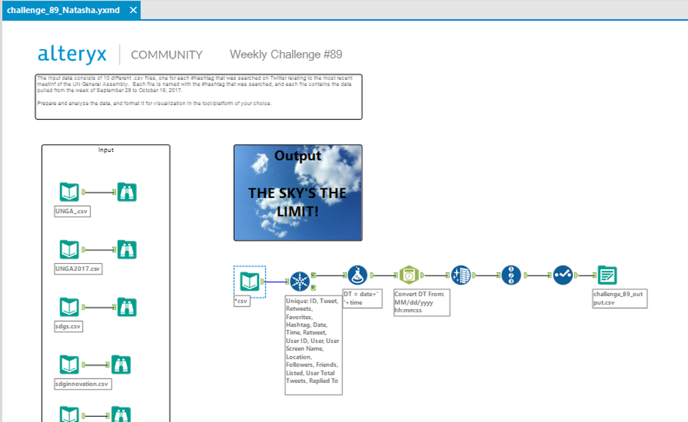
Task: Click the sdginnovation.csv annotation label
Action: point(83,384)
